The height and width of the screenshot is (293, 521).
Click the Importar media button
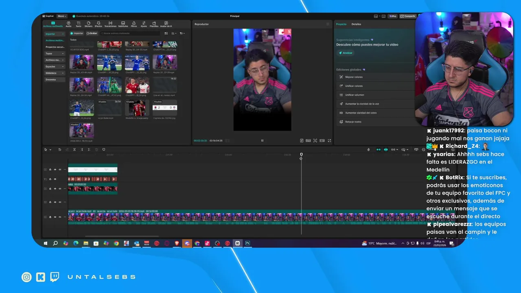(77, 33)
